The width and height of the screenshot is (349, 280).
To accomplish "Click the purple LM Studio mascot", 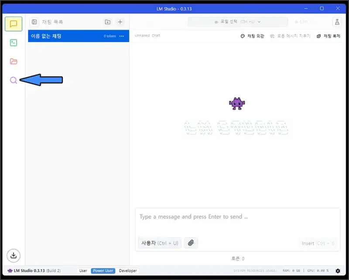I will point(237,104).
